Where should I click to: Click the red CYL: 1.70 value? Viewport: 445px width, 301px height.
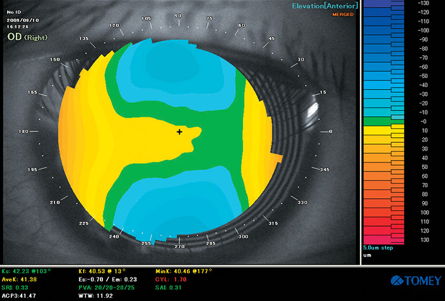171,279
